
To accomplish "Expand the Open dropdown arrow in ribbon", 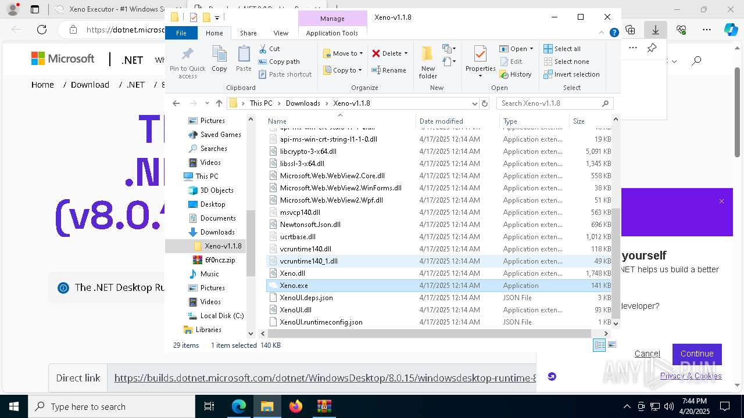I will (x=531, y=49).
